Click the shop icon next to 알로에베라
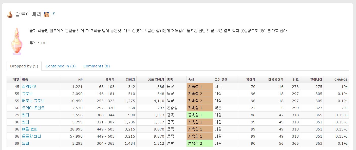The image size is (356, 150). 46,14
